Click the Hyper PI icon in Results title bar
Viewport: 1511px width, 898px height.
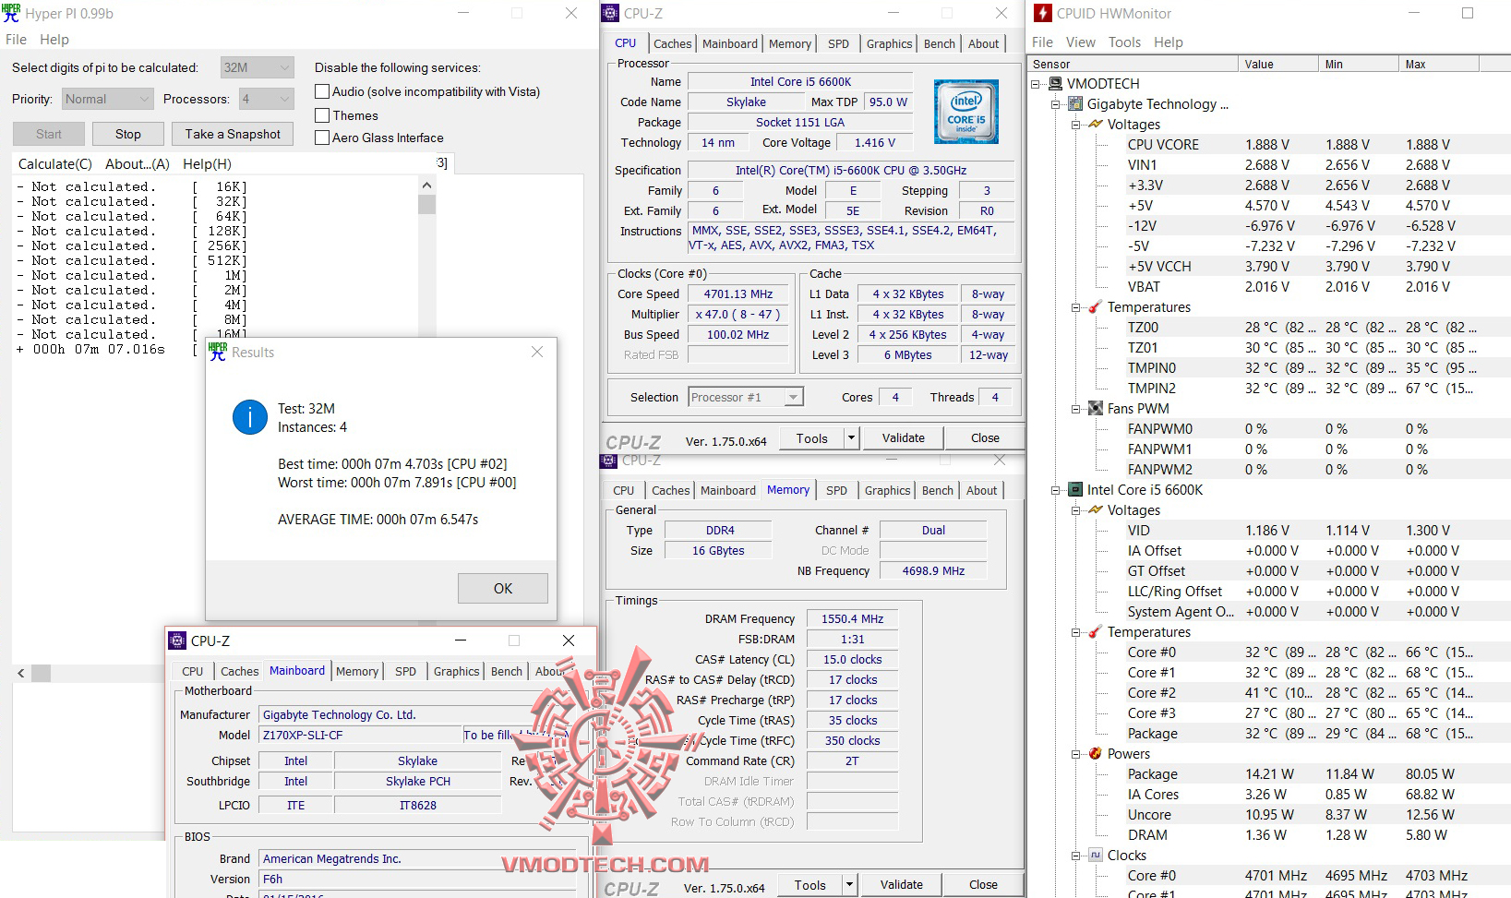click(x=218, y=352)
